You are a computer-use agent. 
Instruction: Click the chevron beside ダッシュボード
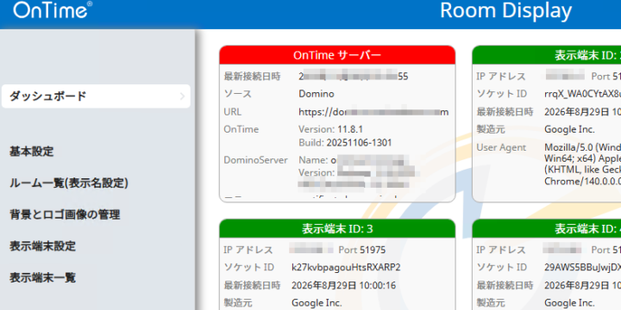tap(182, 96)
